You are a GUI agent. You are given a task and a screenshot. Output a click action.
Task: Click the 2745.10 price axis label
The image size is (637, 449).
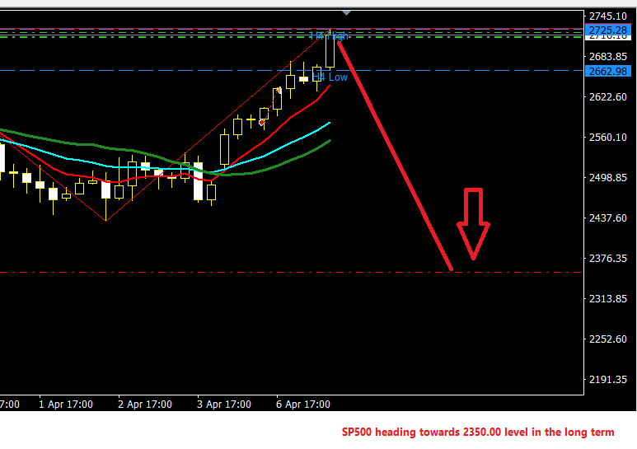608,16
